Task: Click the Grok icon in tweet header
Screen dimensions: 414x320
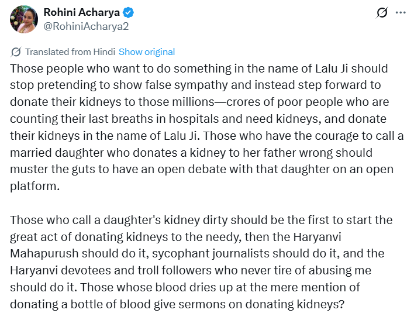Action: coord(382,12)
